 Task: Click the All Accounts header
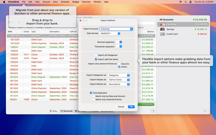click(166, 19)
